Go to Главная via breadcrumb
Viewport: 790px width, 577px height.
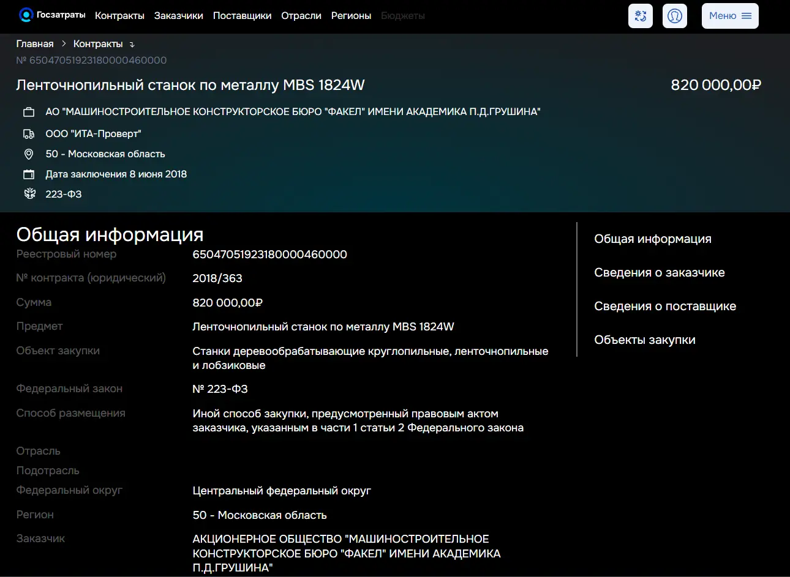[x=35, y=44]
